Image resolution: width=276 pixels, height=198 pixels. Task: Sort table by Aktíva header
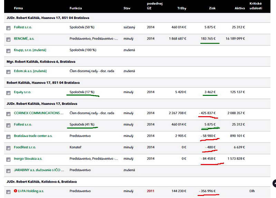239,8
